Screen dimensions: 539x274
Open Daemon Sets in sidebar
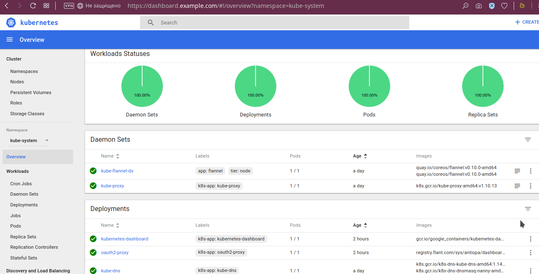coord(25,194)
